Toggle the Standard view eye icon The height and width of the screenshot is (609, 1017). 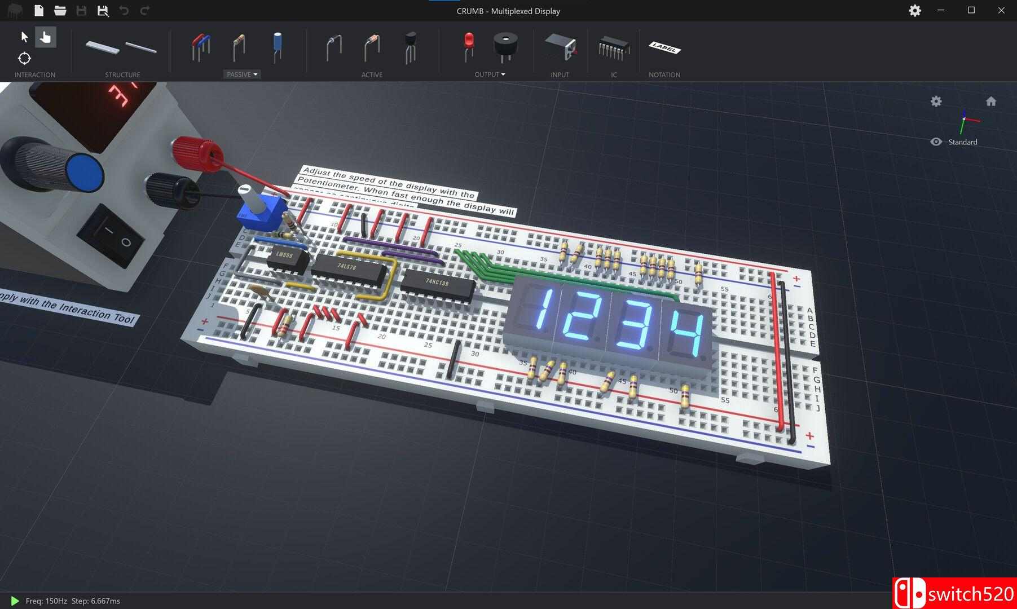tap(936, 142)
